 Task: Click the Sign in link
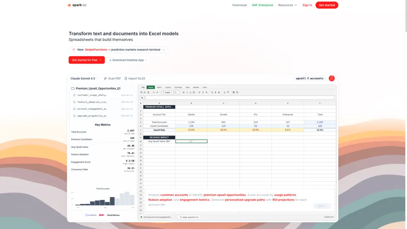coord(307,5)
